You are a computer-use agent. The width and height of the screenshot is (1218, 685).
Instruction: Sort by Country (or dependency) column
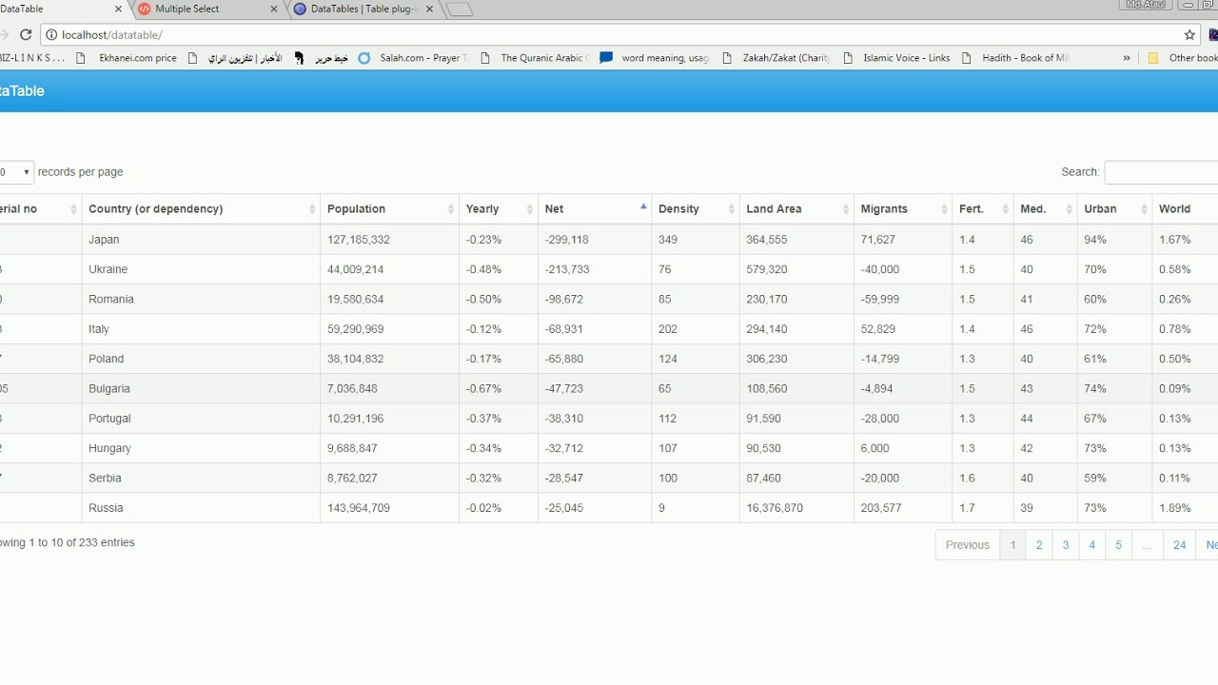[201, 209]
